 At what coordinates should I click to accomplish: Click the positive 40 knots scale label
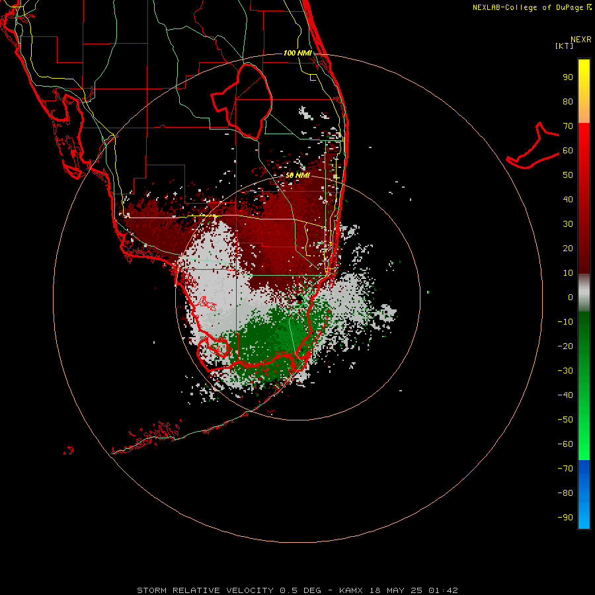click(568, 199)
